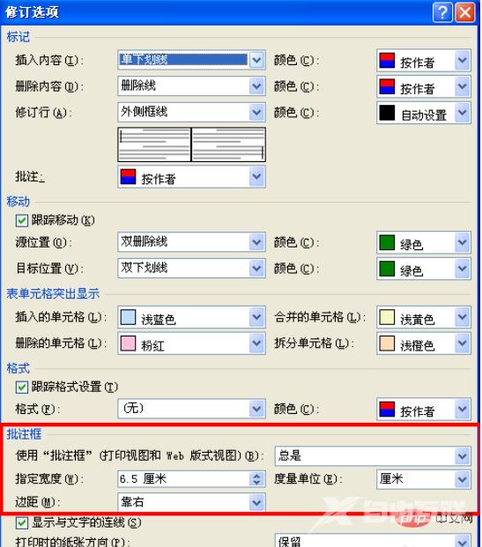The height and width of the screenshot is (547, 482).
Task: Click the 格式 section heading
Action: click(19, 368)
